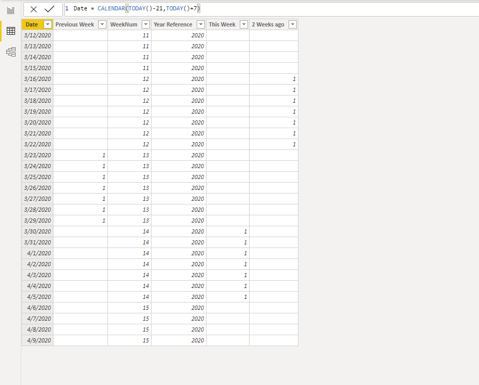Click Previous Week value in 3/29/2020 row

[x=80, y=221]
